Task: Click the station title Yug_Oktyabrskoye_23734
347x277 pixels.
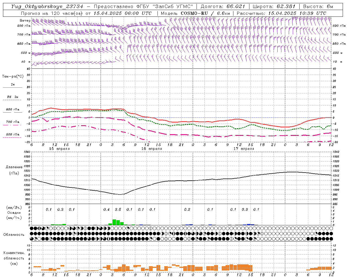Action: coord(47,6)
